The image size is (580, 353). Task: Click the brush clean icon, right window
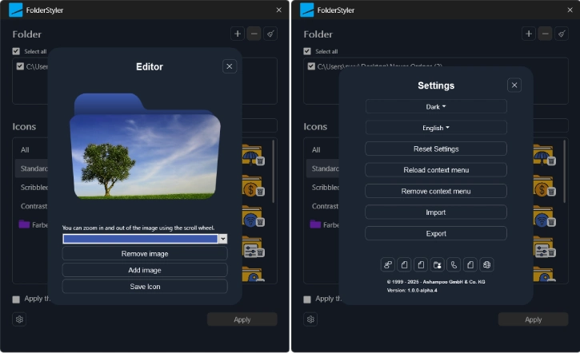click(x=562, y=34)
